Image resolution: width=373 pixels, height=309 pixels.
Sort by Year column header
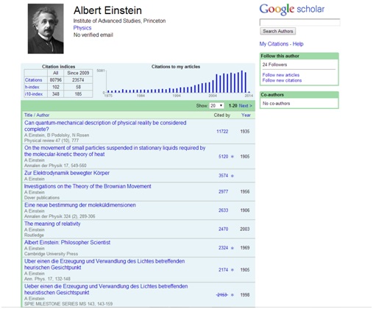point(246,115)
